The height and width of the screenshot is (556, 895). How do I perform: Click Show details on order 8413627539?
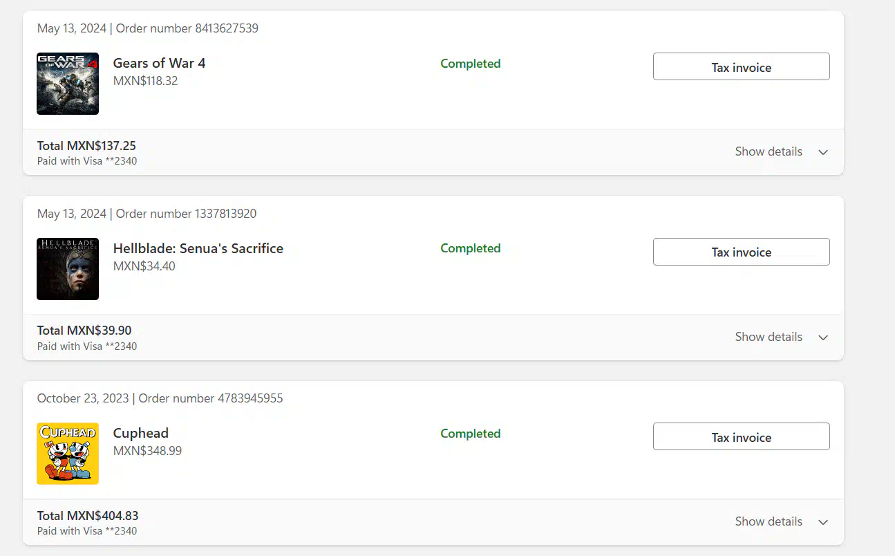(x=769, y=151)
